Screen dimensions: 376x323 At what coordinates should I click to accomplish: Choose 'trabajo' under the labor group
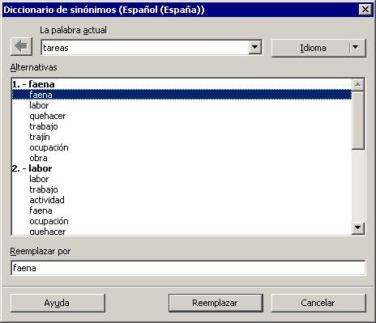[44, 189]
